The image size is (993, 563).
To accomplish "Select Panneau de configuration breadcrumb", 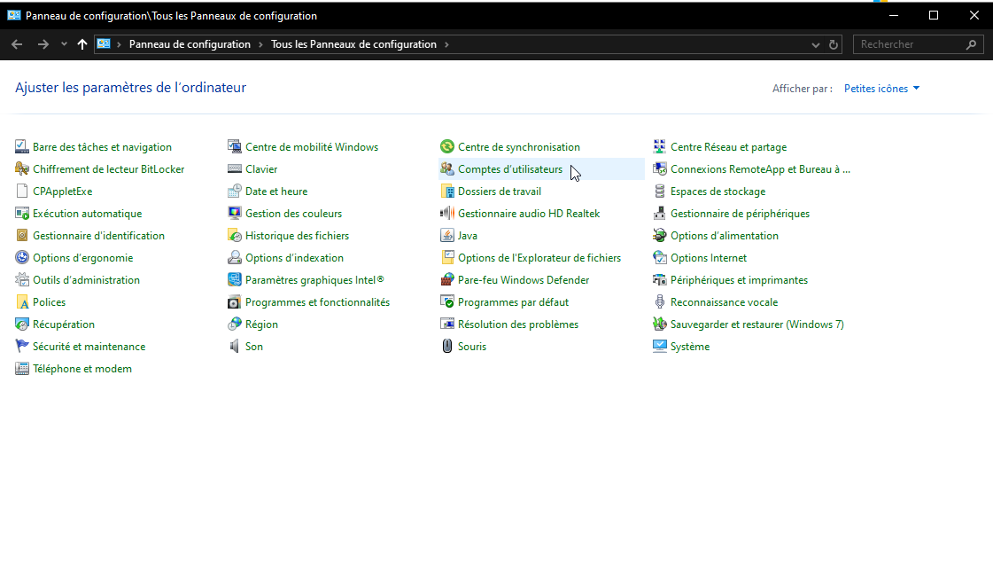I will tap(190, 44).
